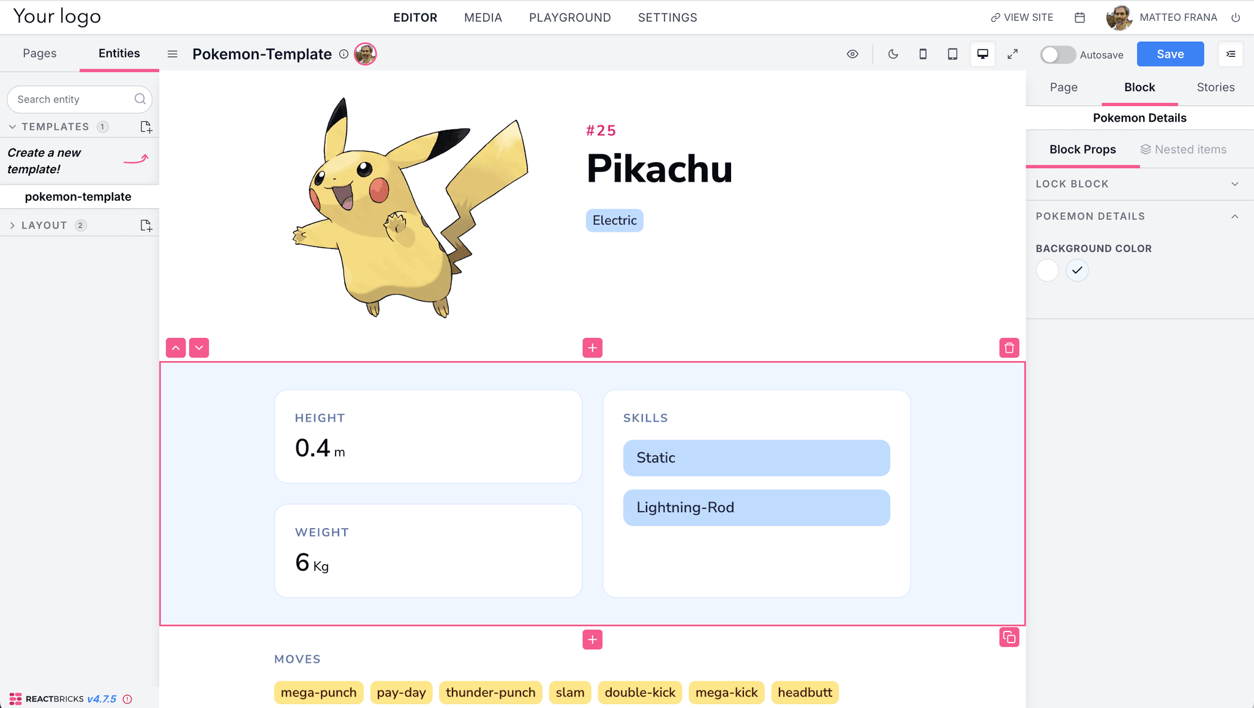Enable dark mode with the moon icon

[893, 54]
